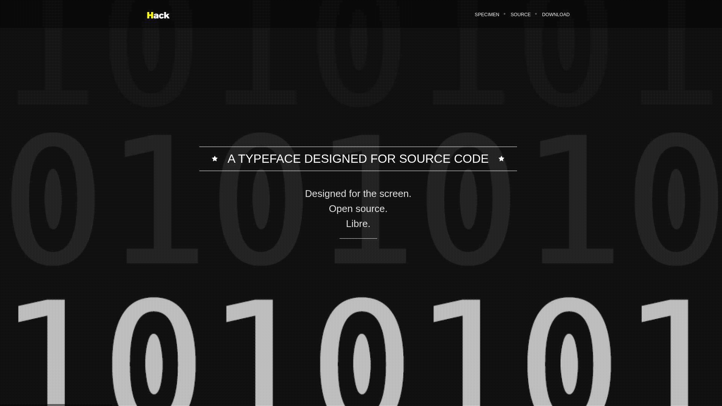This screenshot has height=406, width=722.
Task: Go to the SOURCE link
Action: pyautogui.click(x=520, y=15)
